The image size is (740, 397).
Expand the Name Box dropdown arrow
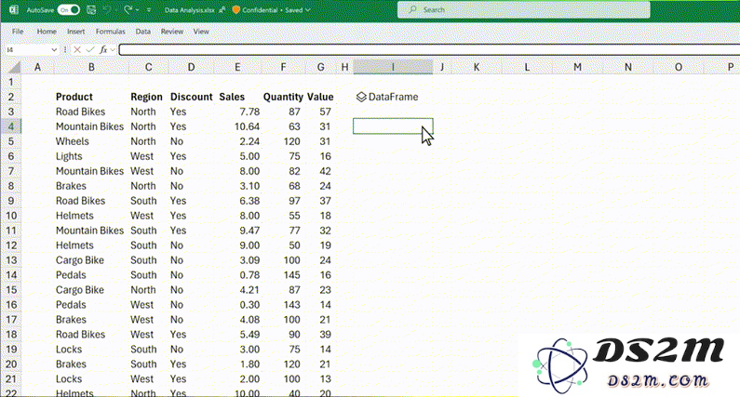(x=54, y=49)
